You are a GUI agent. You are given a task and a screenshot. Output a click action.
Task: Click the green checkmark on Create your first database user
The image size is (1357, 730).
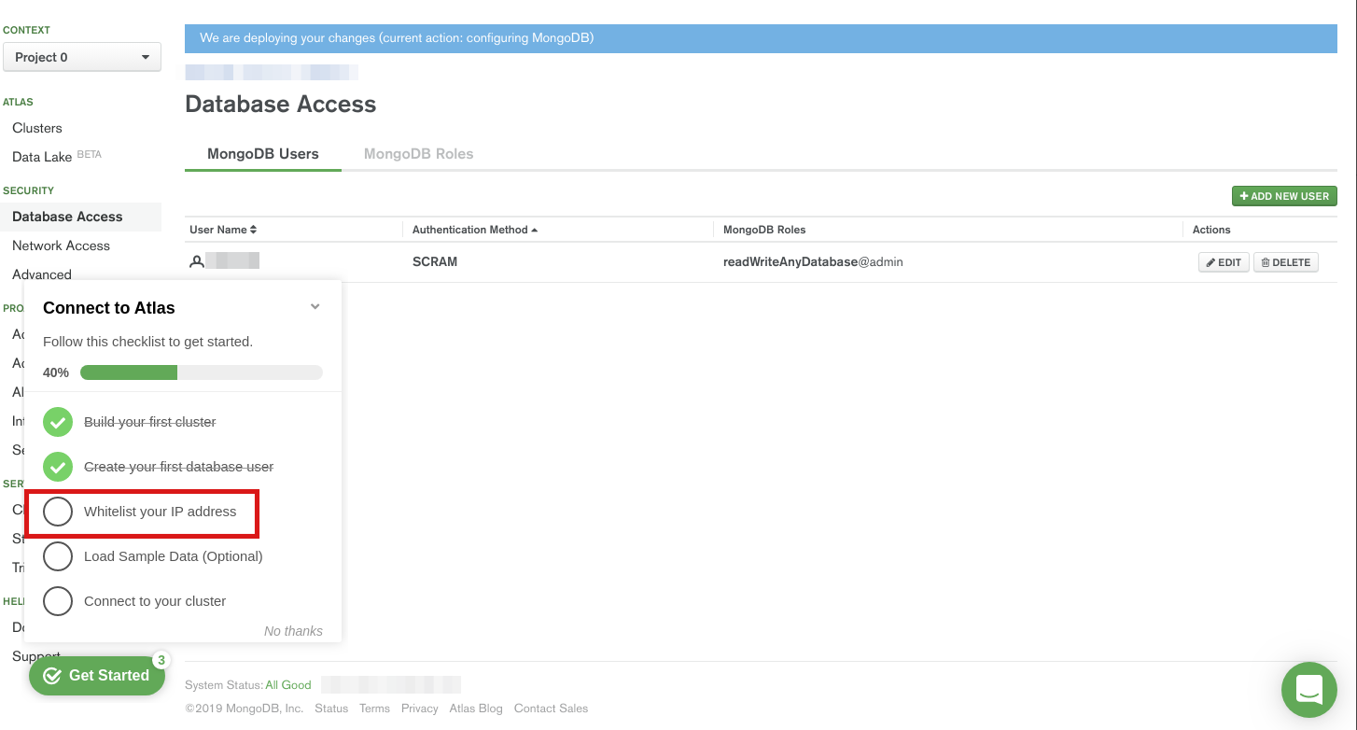(x=57, y=467)
